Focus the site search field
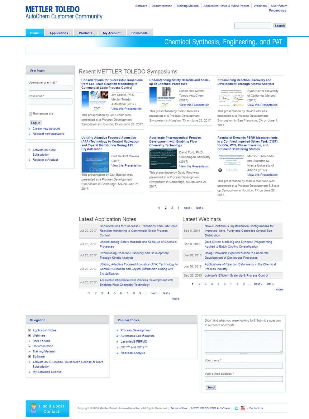This screenshot has width=309, height=419. click(x=253, y=26)
